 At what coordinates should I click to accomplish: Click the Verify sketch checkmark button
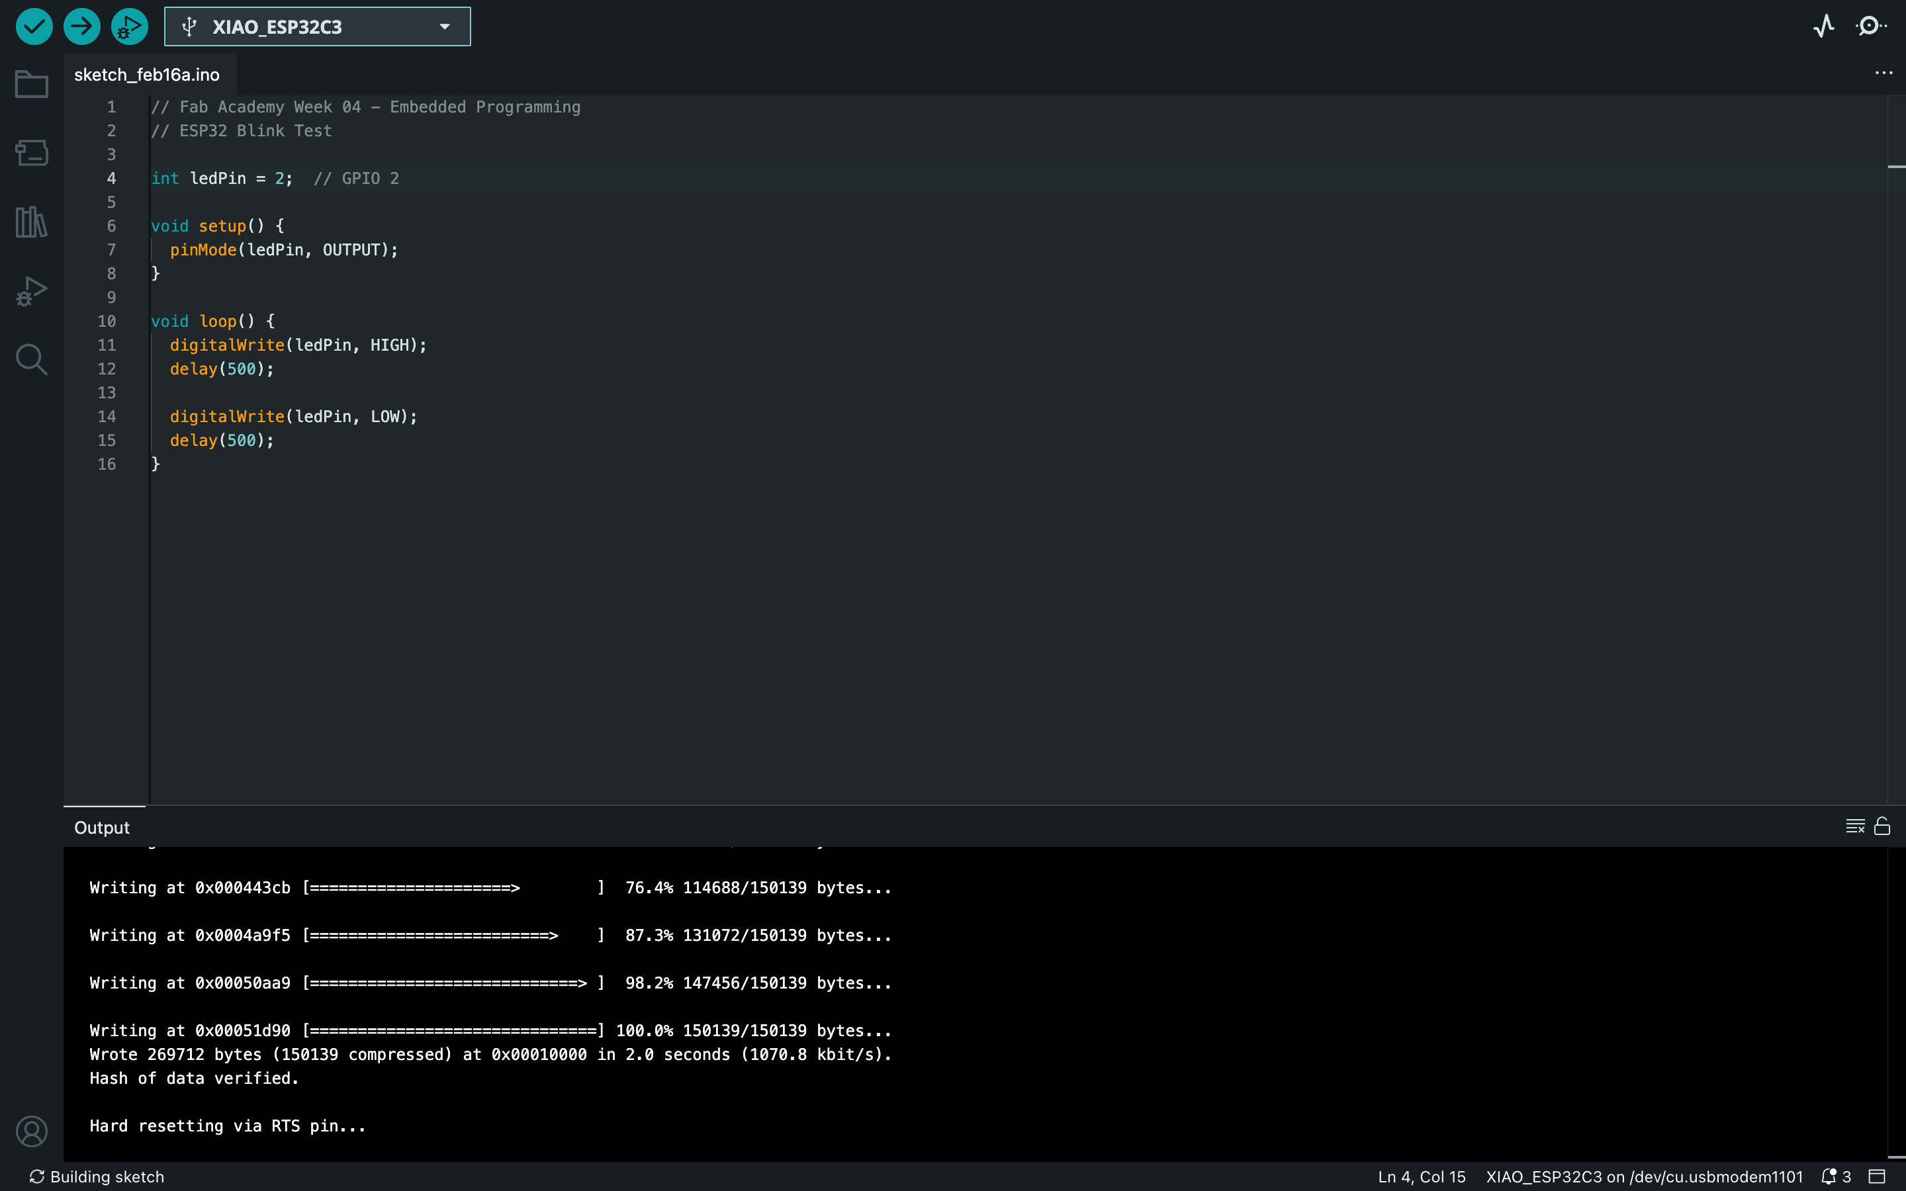tap(34, 26)
